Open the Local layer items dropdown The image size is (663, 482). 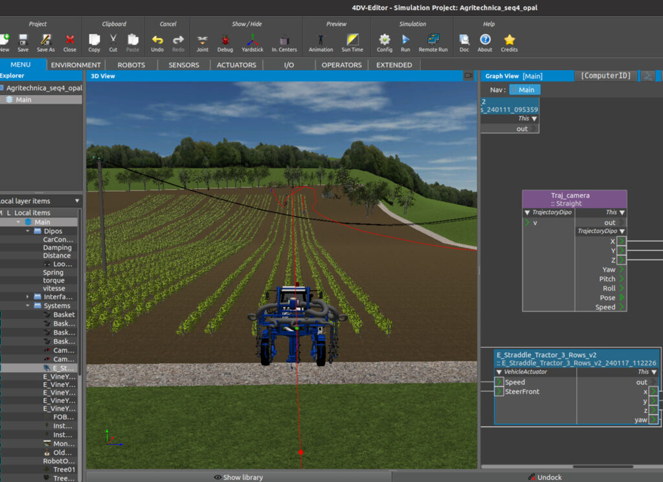40,201
